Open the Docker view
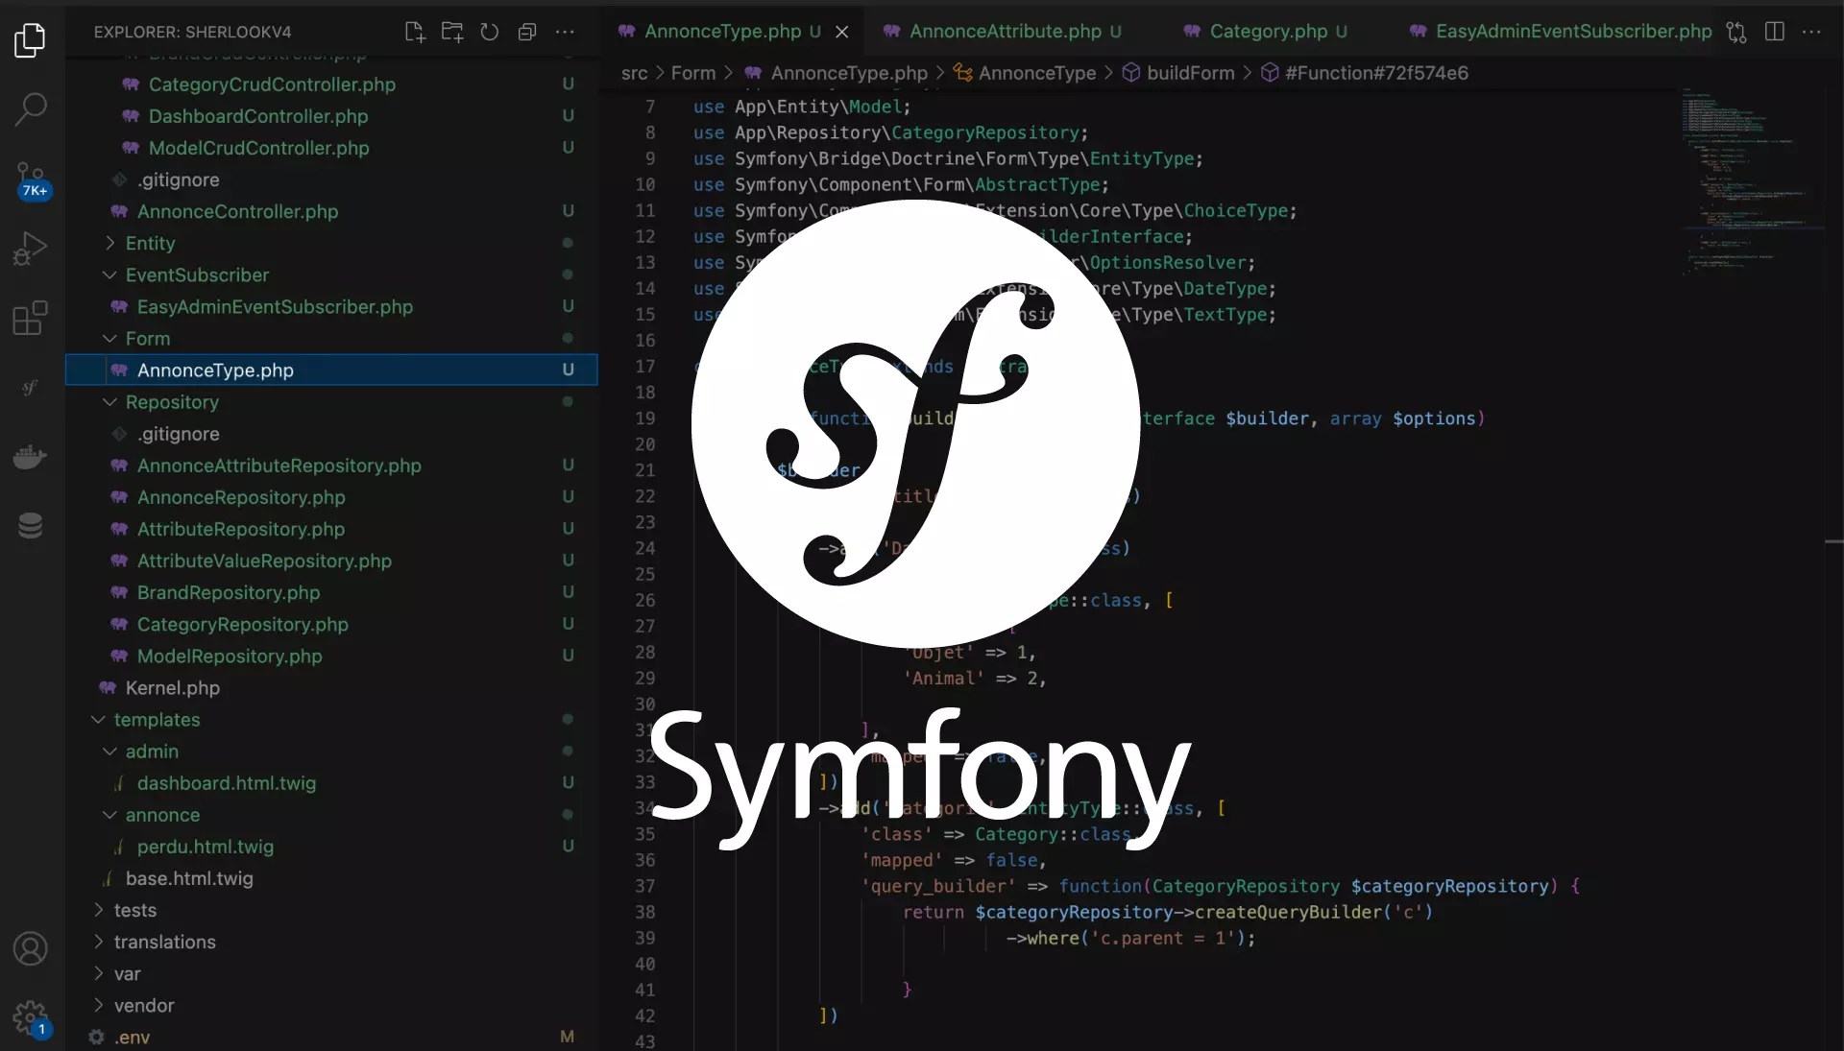This screenshot has height=1051, width=1844. pyautogui.click(x=32, y=457)
